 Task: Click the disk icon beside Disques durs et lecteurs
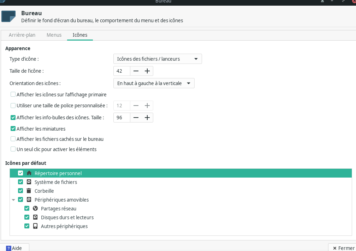(35, 217)
